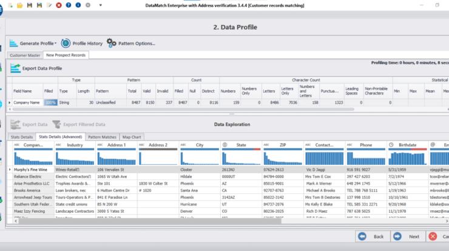Click the profile table horizontal scrollbar
This screenshot has width=449, height=251.
pyautogui.click(x=184, y=109)
